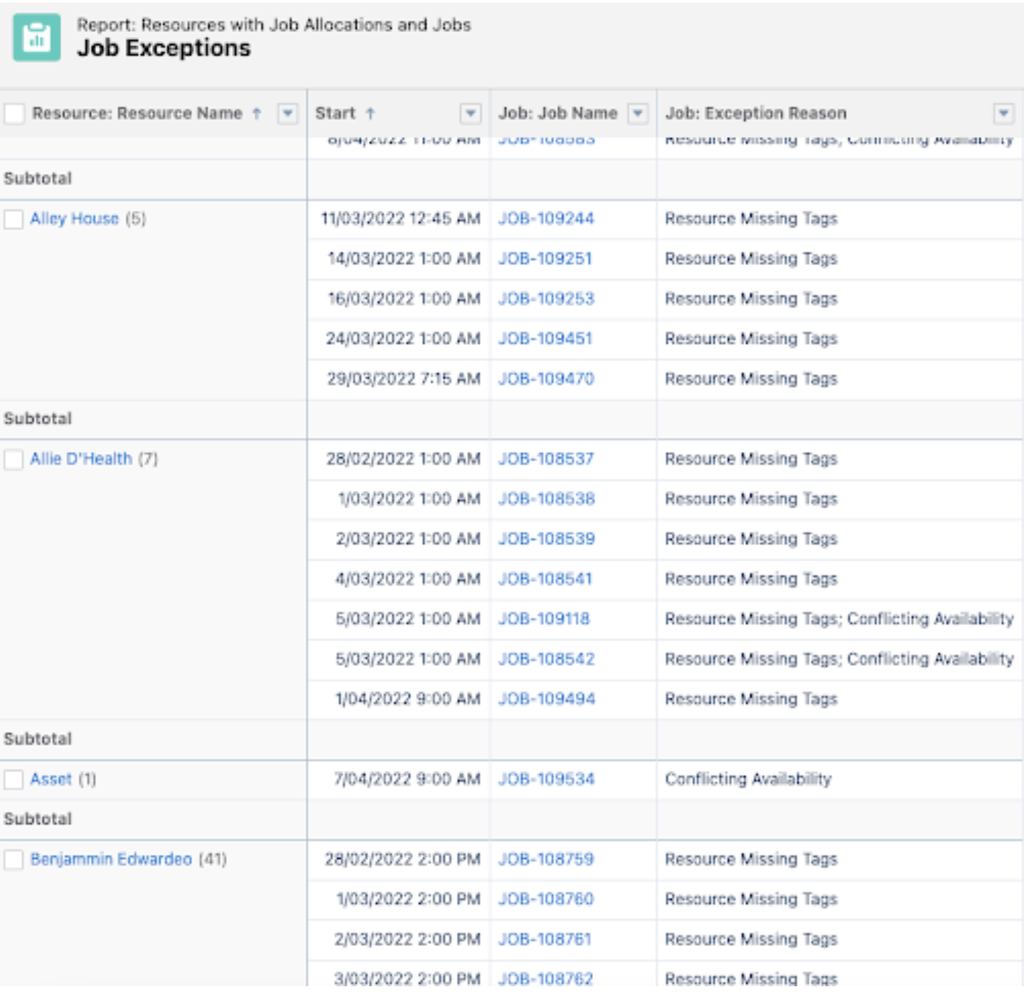Open the Allie D'Health resource link
Screen dimensions: 1024x1006
tap(81, 459)
